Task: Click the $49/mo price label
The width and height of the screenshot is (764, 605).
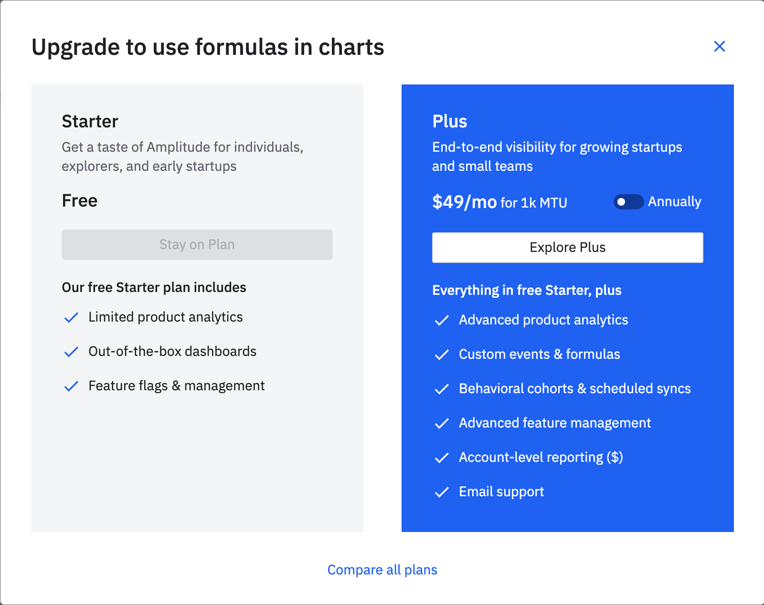Action: tap(465, 202)
